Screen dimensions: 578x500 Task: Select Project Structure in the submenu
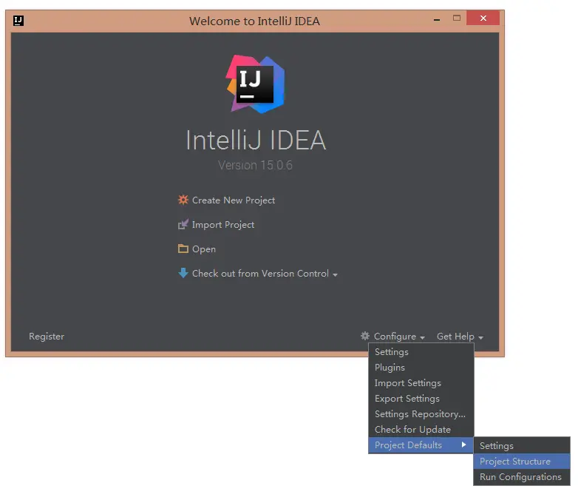coord(522,462)
